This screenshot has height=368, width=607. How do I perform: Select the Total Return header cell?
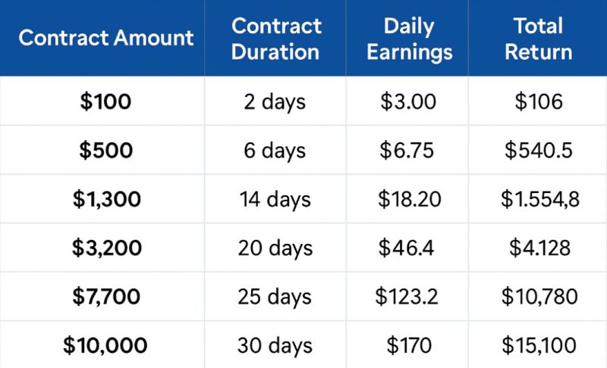click(x=538, y=38)
